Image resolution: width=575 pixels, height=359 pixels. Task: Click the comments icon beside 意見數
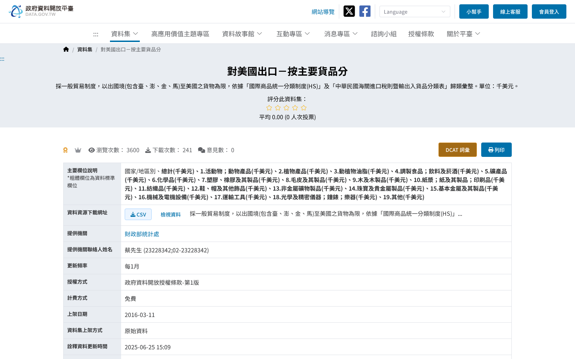202,150
